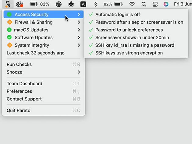The width and height of the screenshot is (192, 144).
Task: Click the Bluetooth menu bar icon
Action: 95,4
